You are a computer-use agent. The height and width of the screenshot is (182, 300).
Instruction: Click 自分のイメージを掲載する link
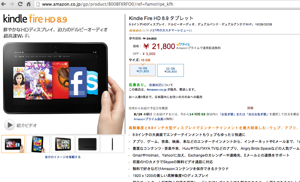click(x=63, y=157)
